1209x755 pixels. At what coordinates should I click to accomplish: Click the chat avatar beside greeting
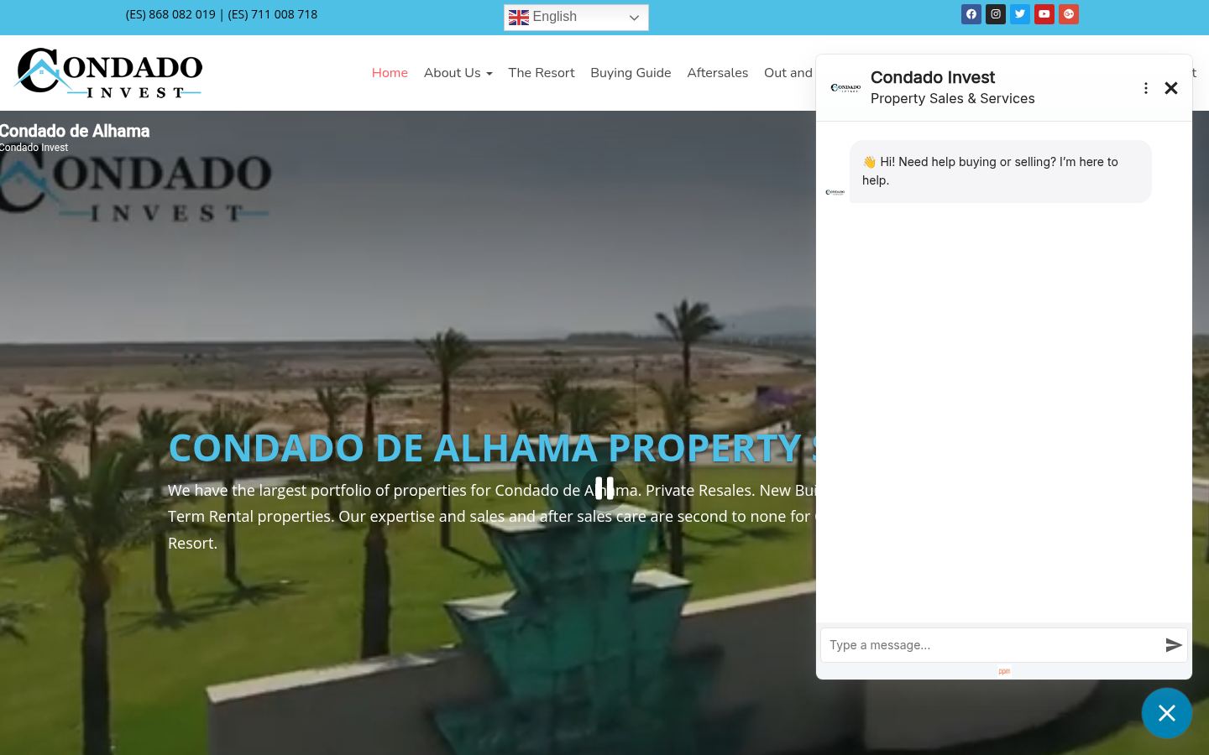point(835,192)
